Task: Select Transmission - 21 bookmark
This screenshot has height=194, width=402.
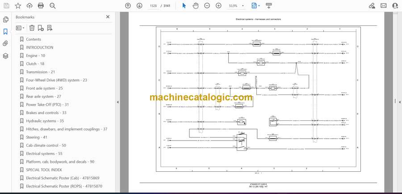Action: (x=41, y=72)
